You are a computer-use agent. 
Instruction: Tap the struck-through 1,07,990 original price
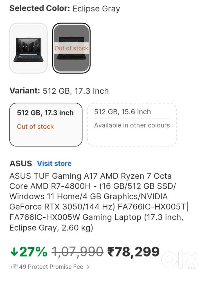(77, 252)
